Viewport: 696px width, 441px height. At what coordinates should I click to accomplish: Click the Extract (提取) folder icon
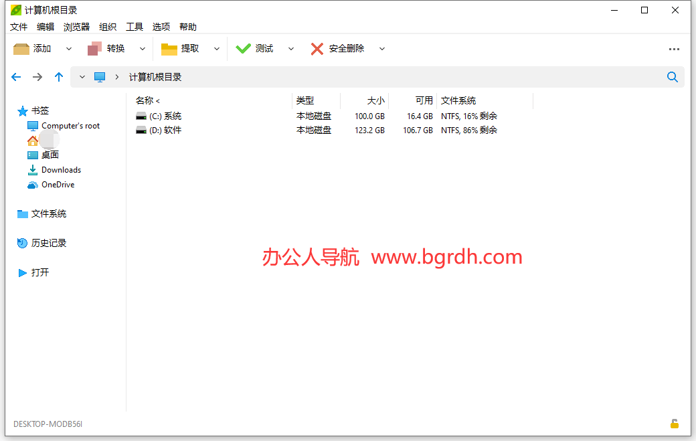169,49
